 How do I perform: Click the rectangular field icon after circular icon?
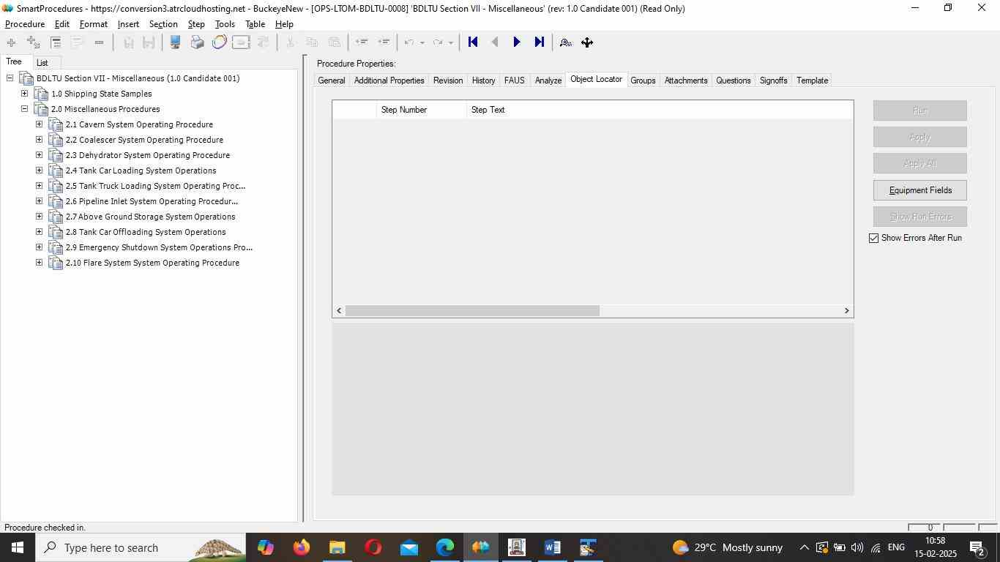point(241,42)
